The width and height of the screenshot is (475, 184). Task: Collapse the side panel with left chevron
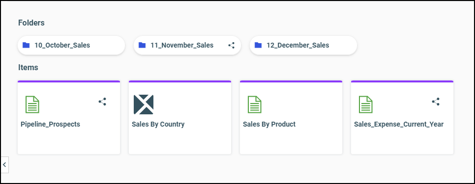[4, 165]
